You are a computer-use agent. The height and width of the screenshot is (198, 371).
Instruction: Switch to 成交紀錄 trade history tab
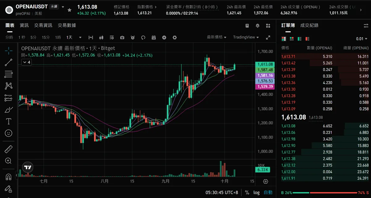point(309,25)
